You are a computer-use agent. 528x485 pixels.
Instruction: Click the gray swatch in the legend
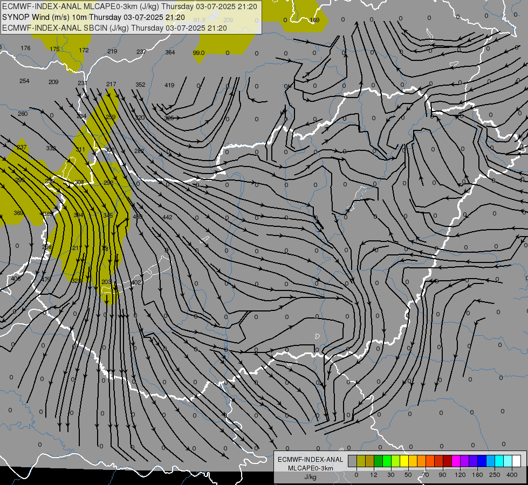coord(353,461)
